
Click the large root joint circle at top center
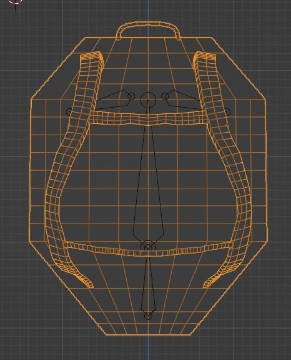click(x=148, y=100)
